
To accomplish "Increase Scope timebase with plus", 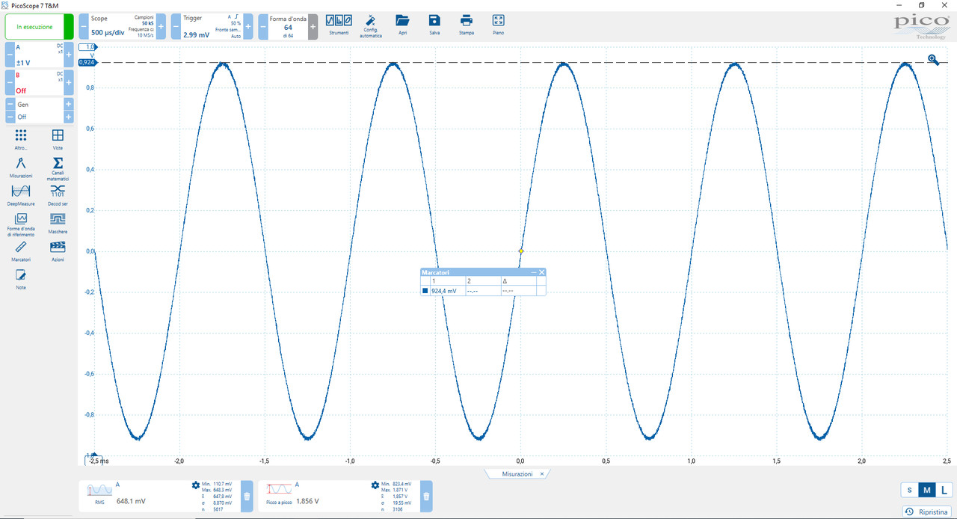I will 161,27.
